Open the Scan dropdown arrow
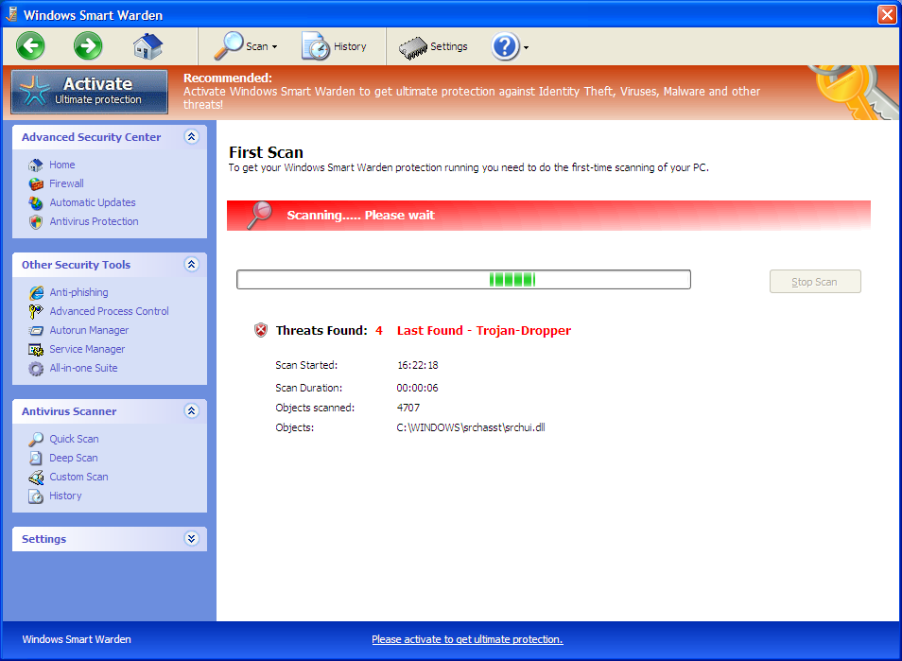Image resolution: width=902 pixels, height=661 pixels. (274, 47)
